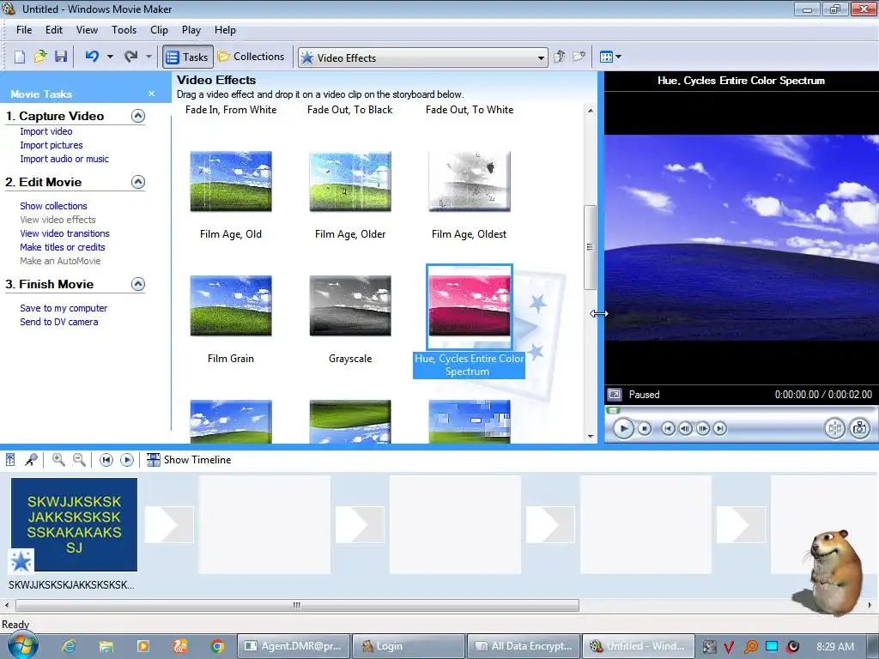
Task: Click the Import video link
Action: (46, 131)
